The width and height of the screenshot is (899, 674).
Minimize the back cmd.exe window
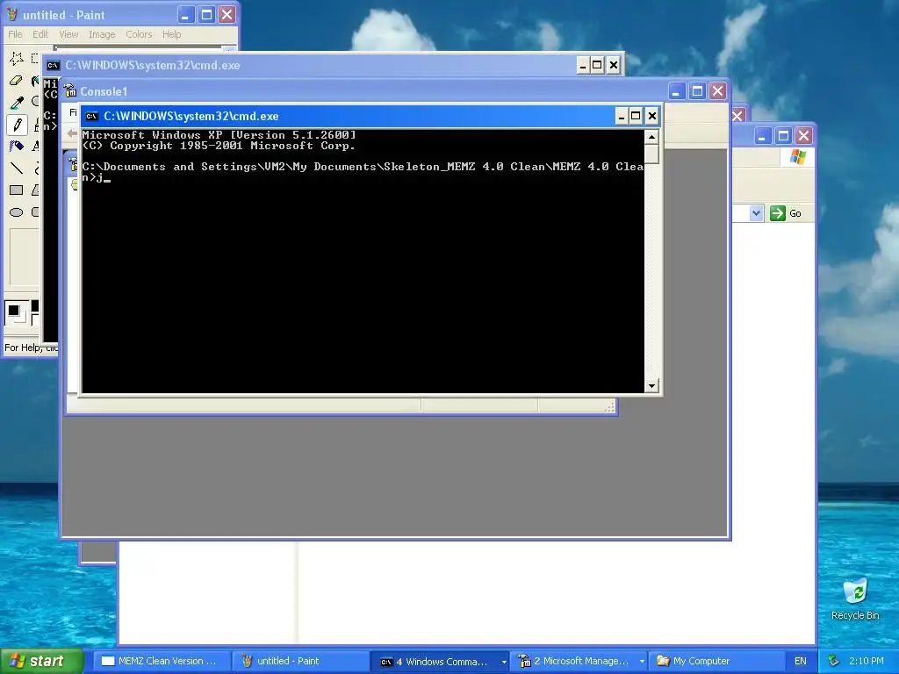583,65
